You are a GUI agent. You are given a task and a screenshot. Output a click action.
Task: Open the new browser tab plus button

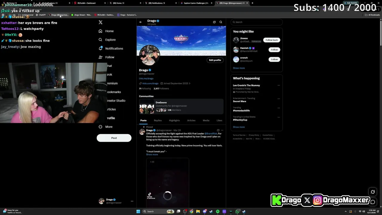click(252, 3)
